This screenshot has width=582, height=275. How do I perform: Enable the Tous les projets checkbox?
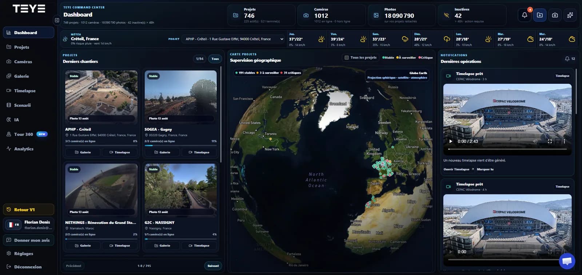pyautogui.click(x=347, y=57)
